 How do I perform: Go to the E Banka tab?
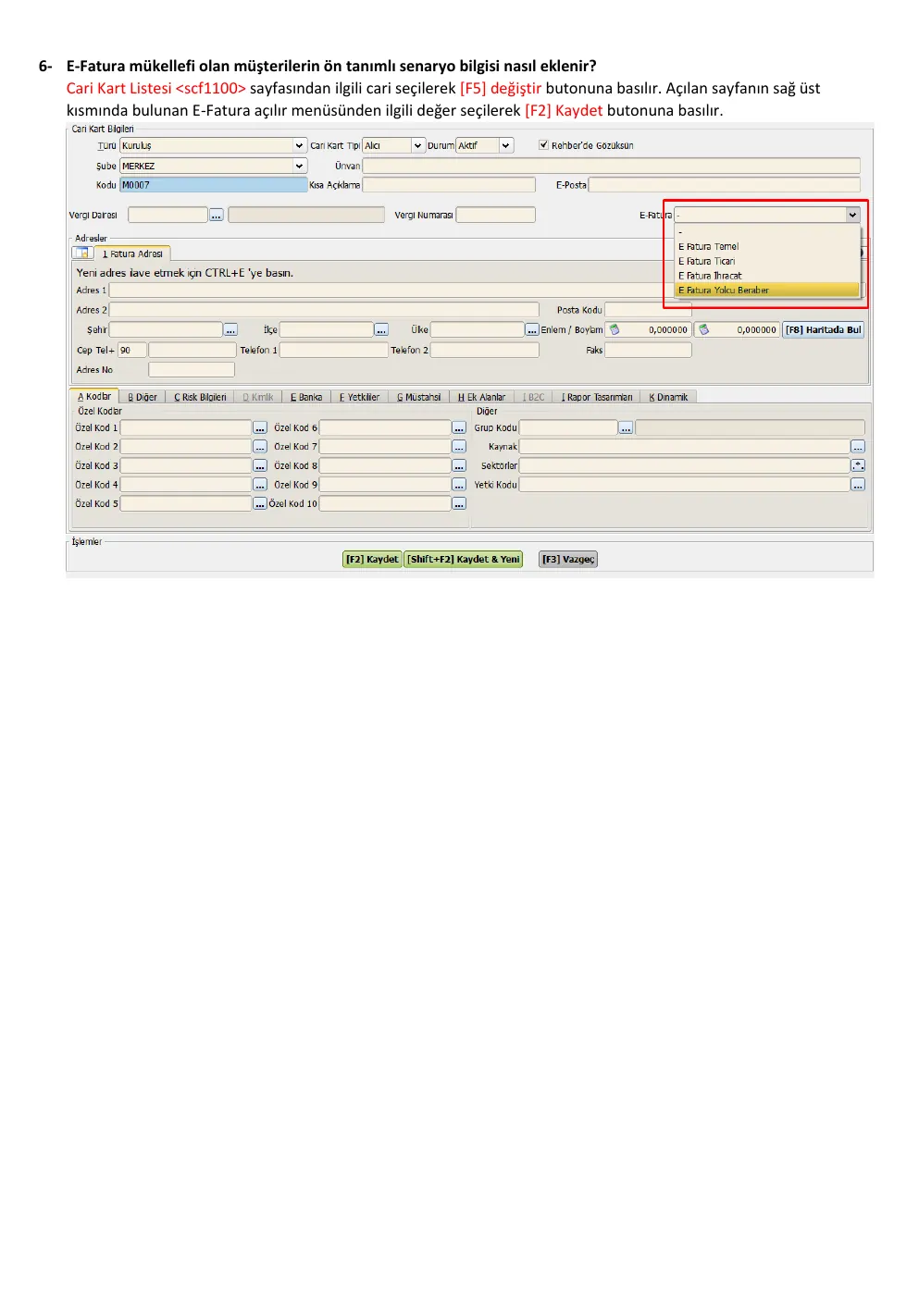click(306, 397)
